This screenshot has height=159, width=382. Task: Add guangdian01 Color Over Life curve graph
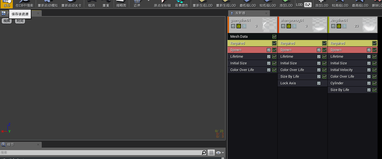pos(274,70)
